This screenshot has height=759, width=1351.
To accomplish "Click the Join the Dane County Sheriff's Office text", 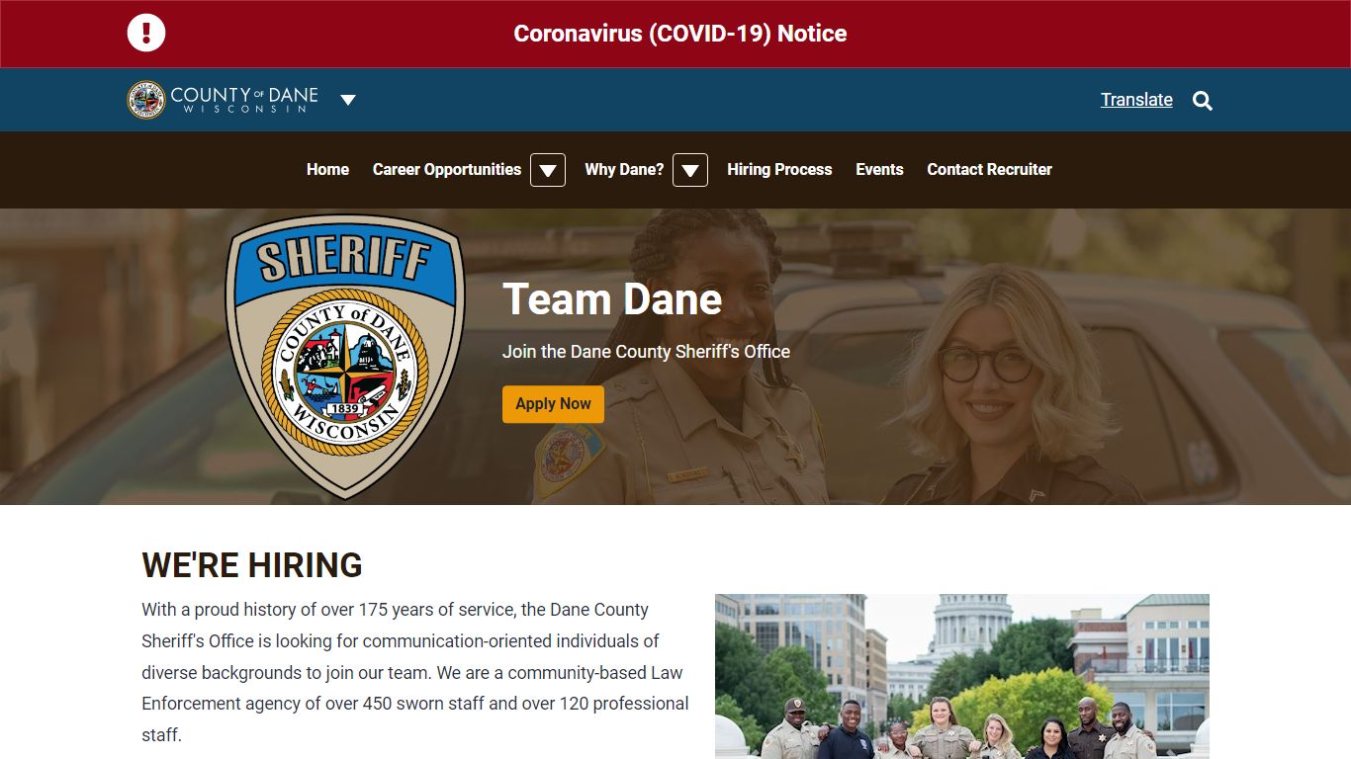I will point(646,352).
